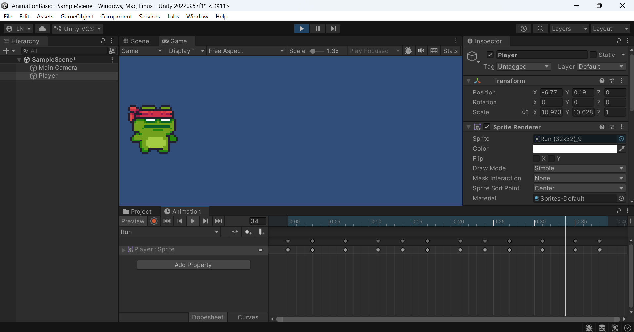This screenshot has height=332, width=634.
Task: Open the Free Aspect resolution dropdown
Action: tap(246, 51)
